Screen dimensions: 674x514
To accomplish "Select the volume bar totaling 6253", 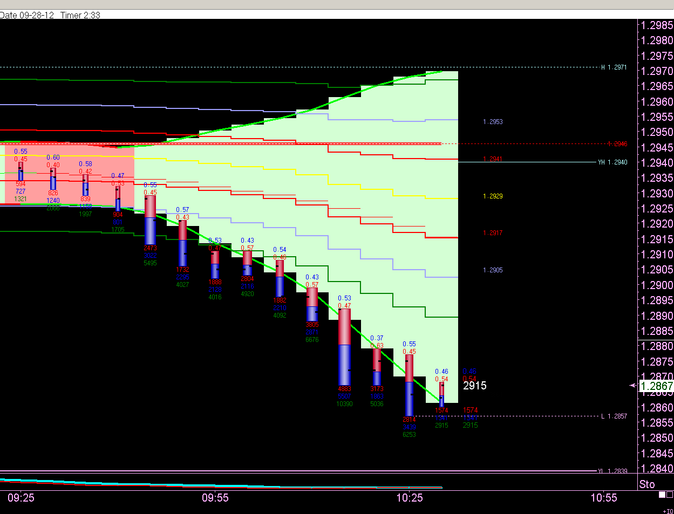I will tap(409, 385).
